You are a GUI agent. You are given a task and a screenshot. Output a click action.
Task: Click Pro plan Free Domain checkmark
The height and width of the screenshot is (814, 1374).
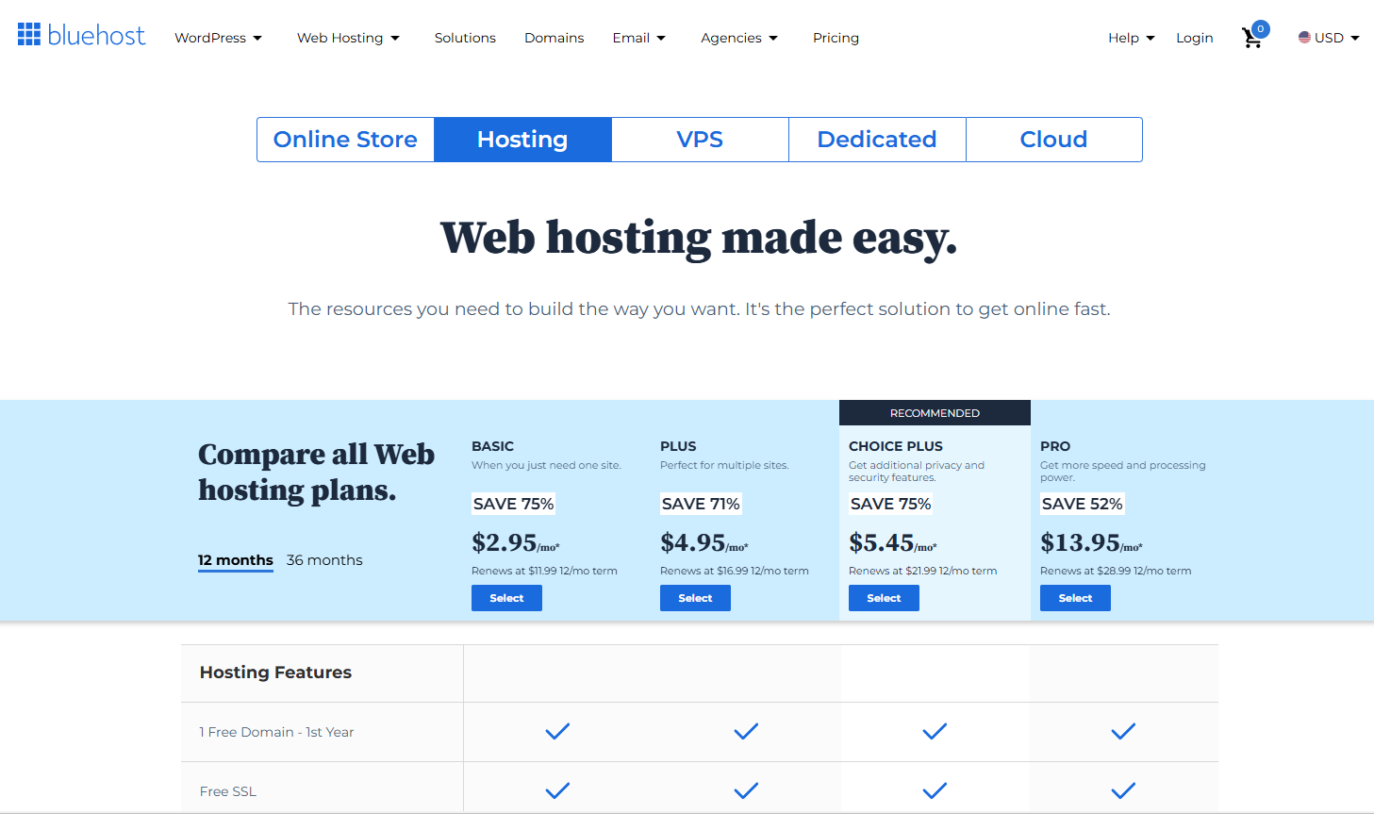[x=1123, y=731]
